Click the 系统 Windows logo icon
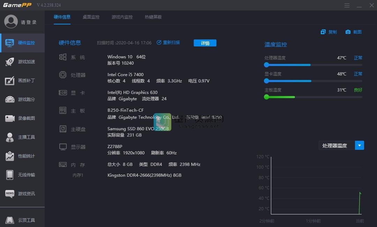 (x=63, y=57)
